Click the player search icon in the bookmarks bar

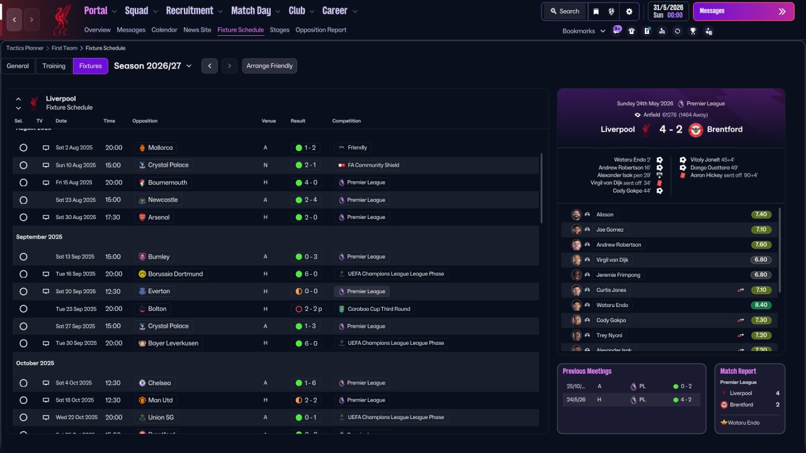[662, 31]
